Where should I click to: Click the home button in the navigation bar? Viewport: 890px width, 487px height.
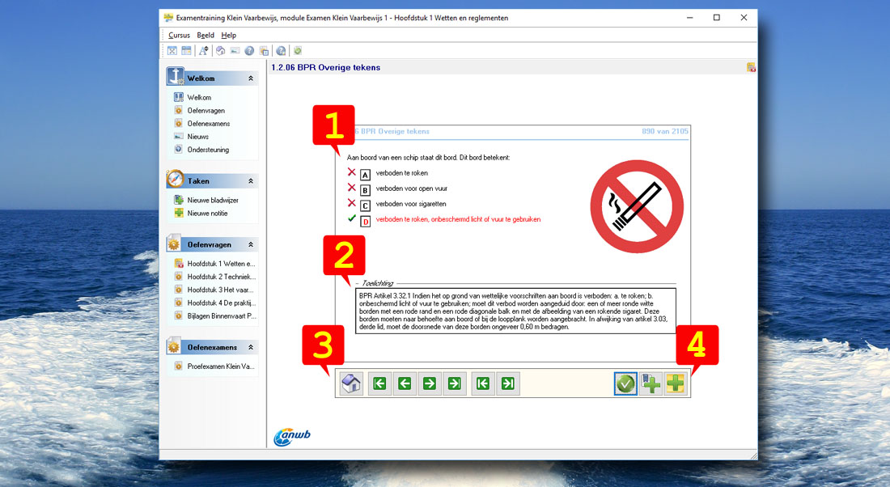(351, 383)
